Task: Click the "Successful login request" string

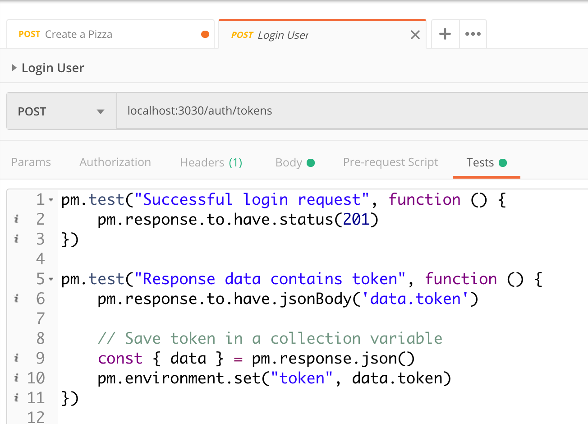Action: 252,199
